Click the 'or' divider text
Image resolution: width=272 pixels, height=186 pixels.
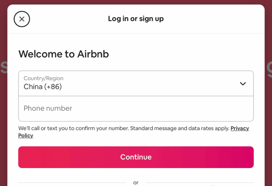point(136,183)
